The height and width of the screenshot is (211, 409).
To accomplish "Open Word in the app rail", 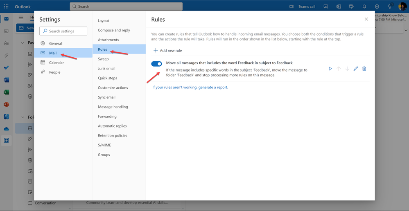I will click(x=6, y=80).
